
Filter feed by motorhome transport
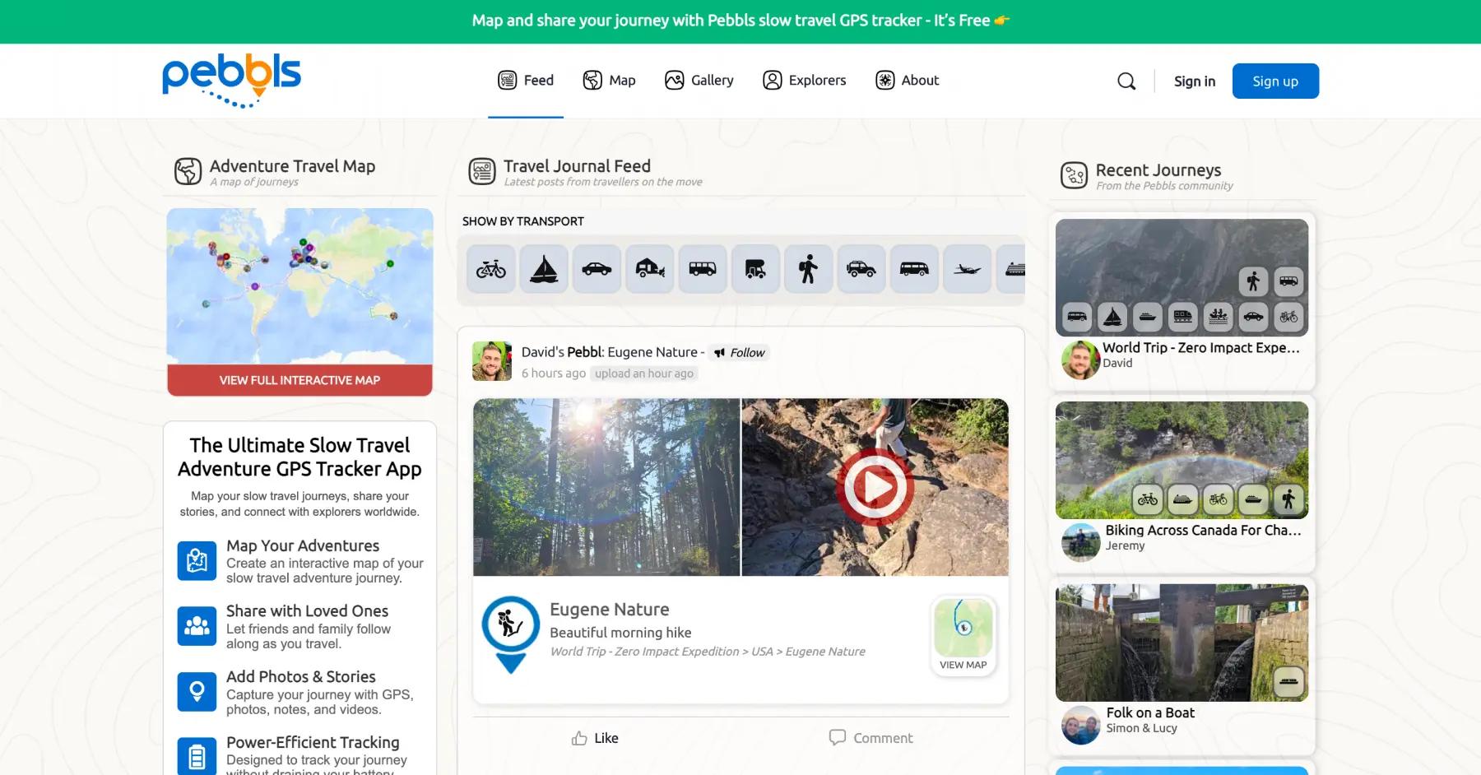[755, 269]
